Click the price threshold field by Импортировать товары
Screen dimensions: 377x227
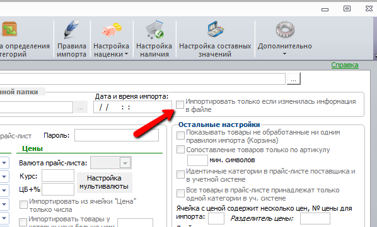[x=135, y=223]
